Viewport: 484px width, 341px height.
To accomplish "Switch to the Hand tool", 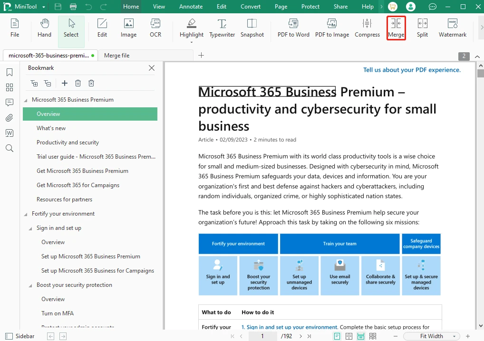I will pos(44,28).
